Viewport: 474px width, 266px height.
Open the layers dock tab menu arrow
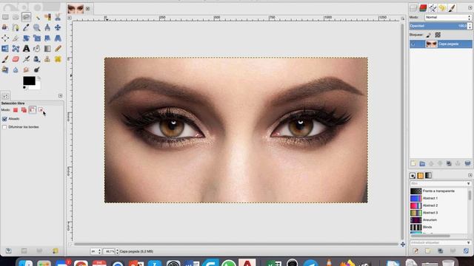coord(470,8)
